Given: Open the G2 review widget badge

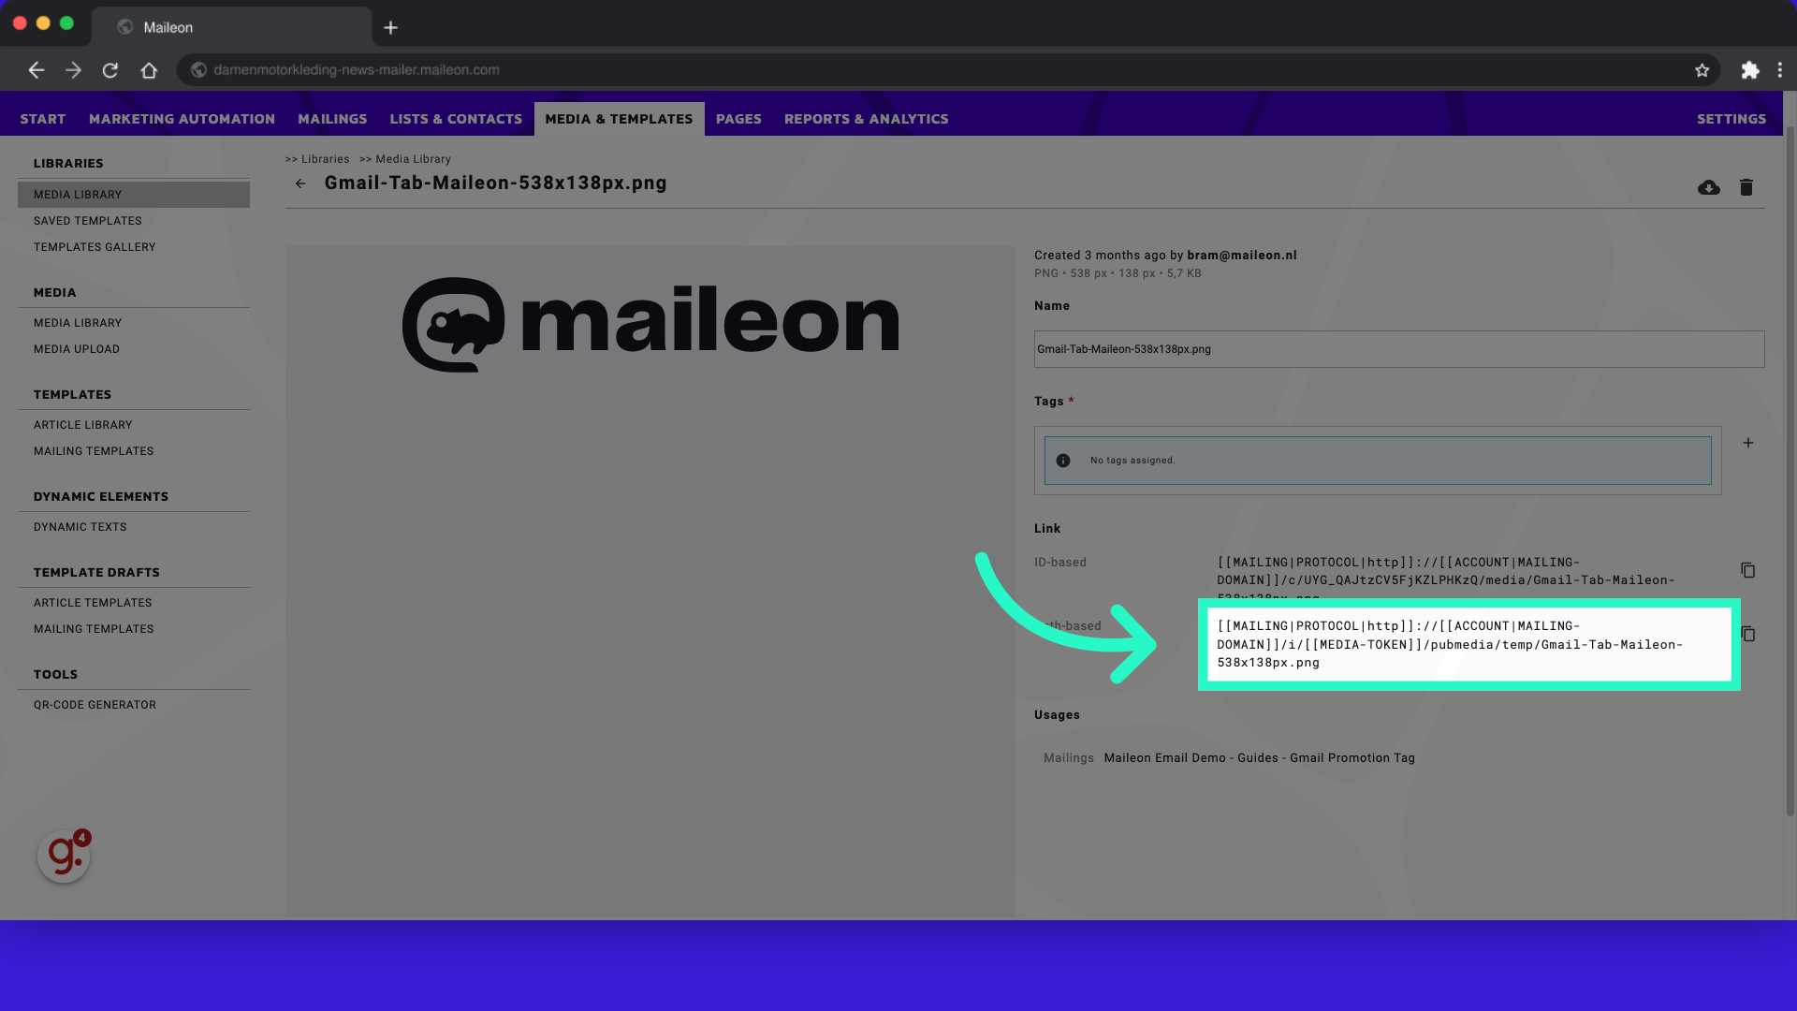Looking at the screenshot, I should [x=64, y=856].
